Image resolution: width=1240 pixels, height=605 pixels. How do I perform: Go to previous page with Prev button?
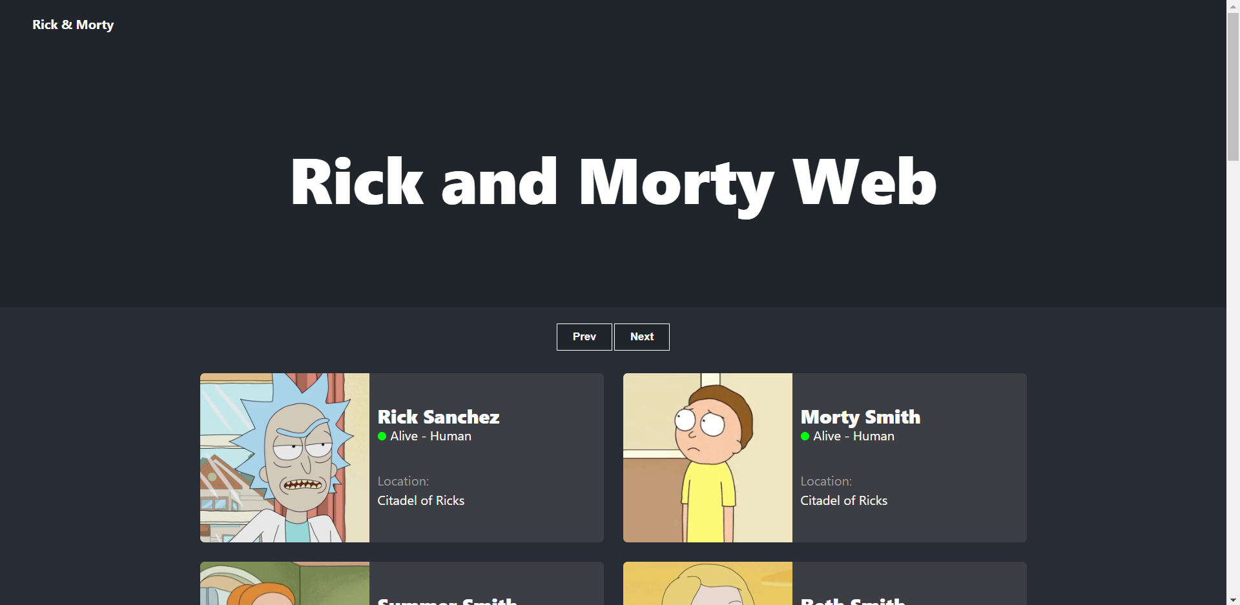[584, 337]
